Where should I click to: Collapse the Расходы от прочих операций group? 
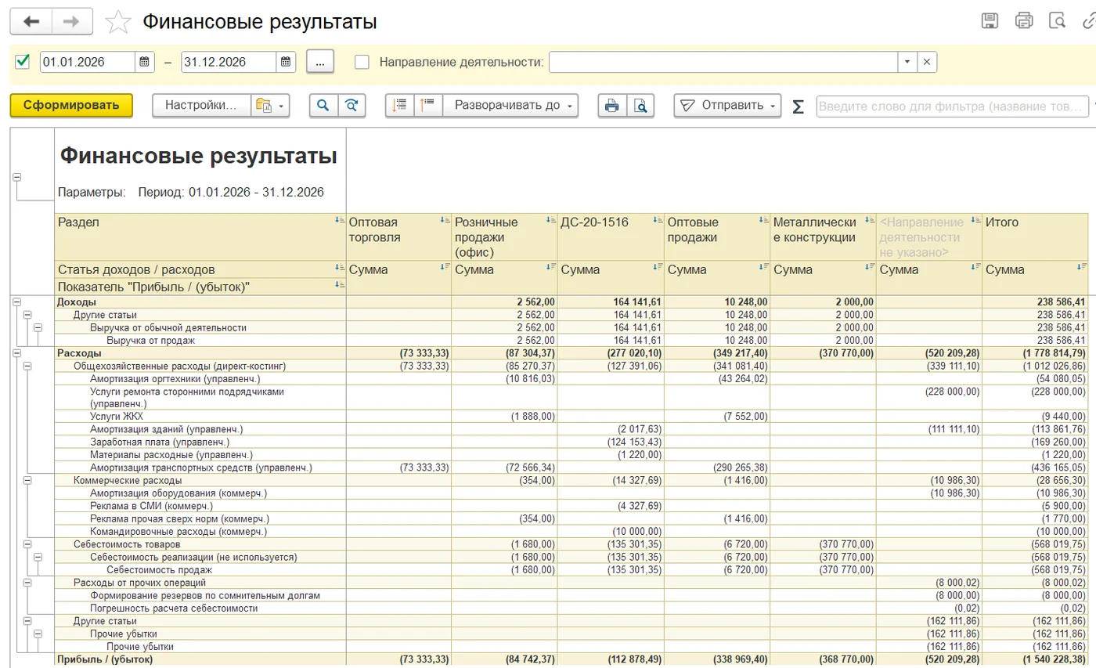[27, 582]
